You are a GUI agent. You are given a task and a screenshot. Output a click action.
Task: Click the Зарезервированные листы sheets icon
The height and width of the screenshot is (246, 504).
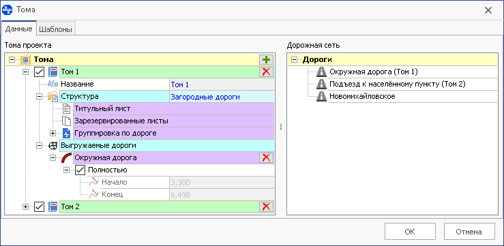point(66,121)
